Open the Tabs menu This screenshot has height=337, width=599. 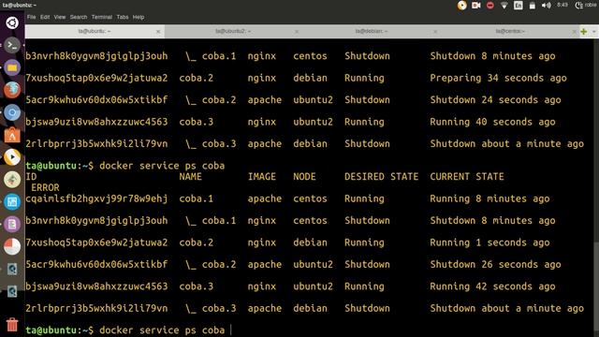(123, 17)
